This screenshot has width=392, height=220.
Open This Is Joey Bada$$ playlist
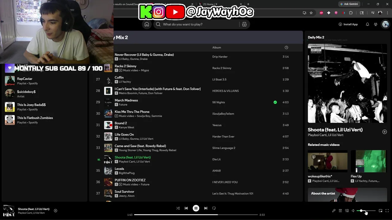coord(44,107)
